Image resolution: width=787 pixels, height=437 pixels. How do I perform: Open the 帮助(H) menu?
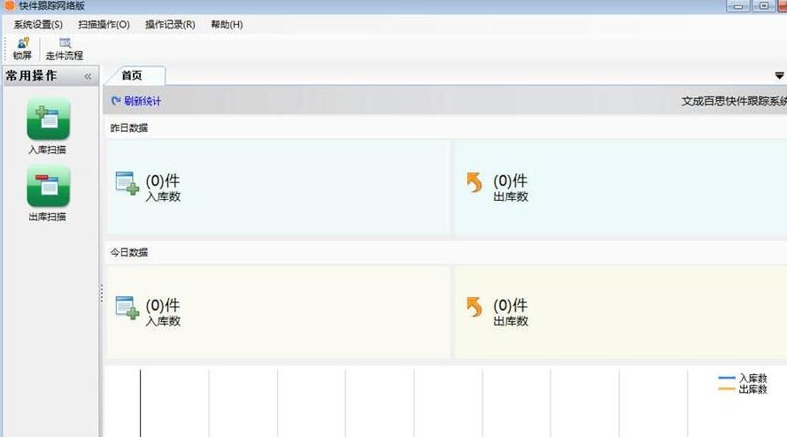coord(227,25)
